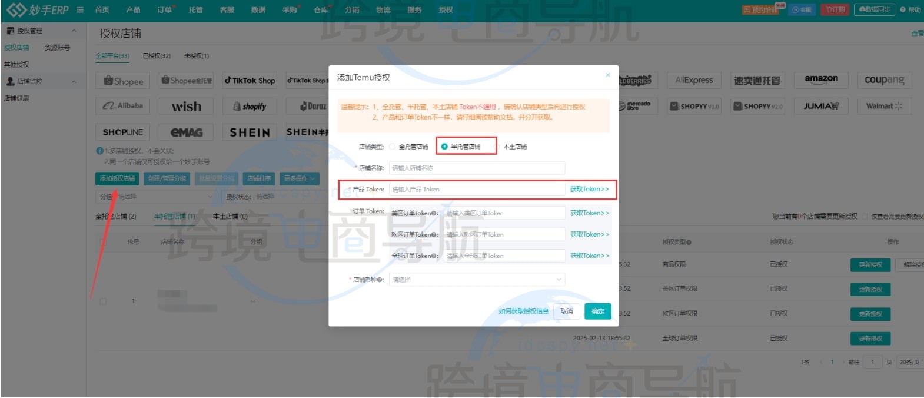924x398 pixels.
Task: Open the 20条/页 page size selector
Action: pos(909,362)
